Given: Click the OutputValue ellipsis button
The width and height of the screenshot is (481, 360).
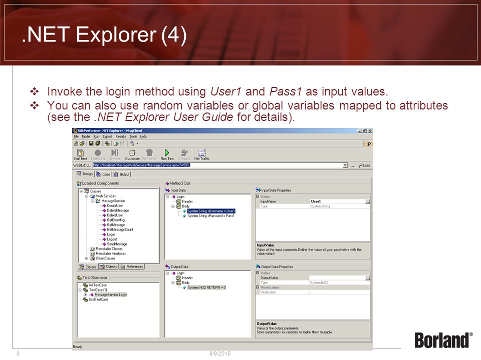Looking at the screenshot, I should pyautogui.click(x=368, y=278).
